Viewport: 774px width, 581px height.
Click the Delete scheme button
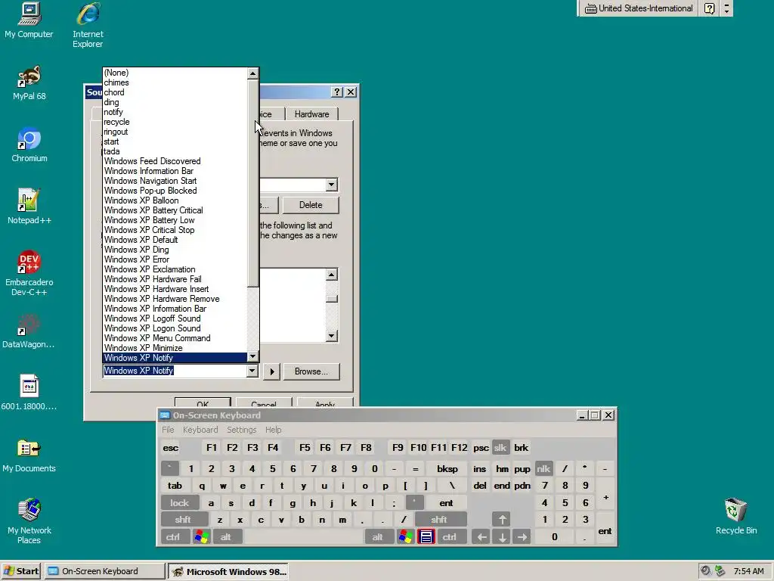[x=311, y=205]
